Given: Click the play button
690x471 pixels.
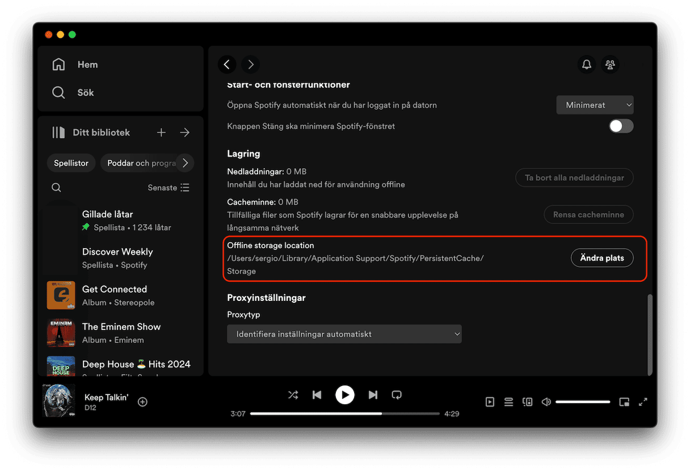Looking at the screenshot, I should coord(344,394).
